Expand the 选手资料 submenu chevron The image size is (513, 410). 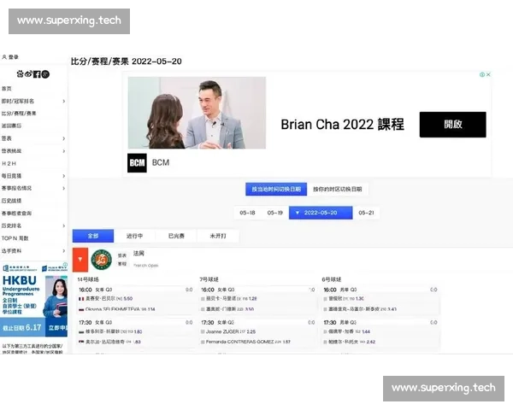pos(64,251)
